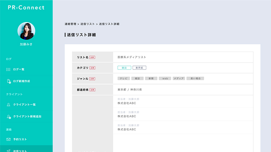Click the 都道府県 field label
Image resolution: width=271 pixels, height=152 pixels.
(83, 90)
